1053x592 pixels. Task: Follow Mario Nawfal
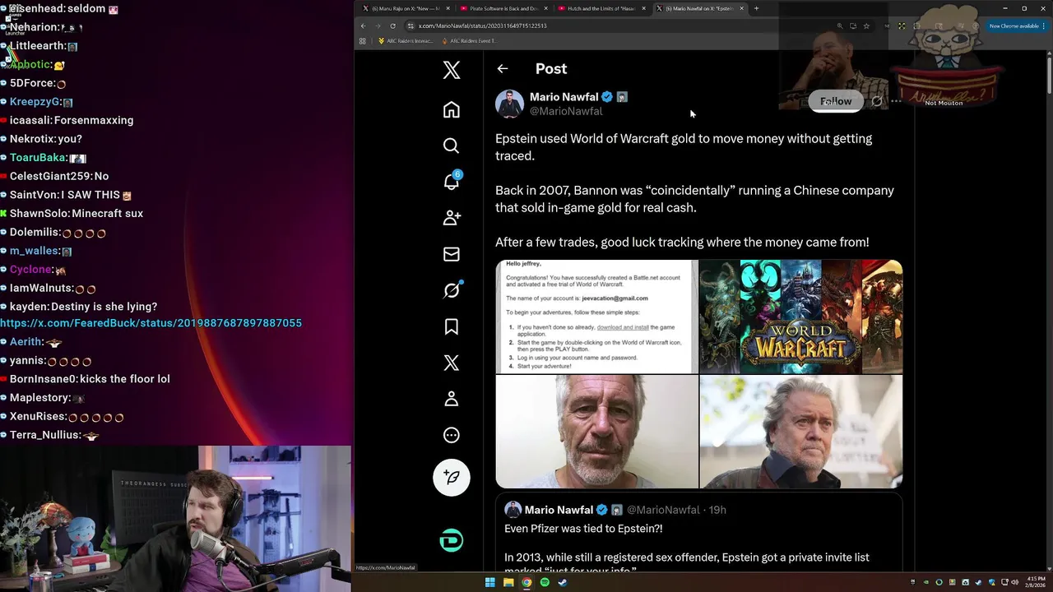836,101
